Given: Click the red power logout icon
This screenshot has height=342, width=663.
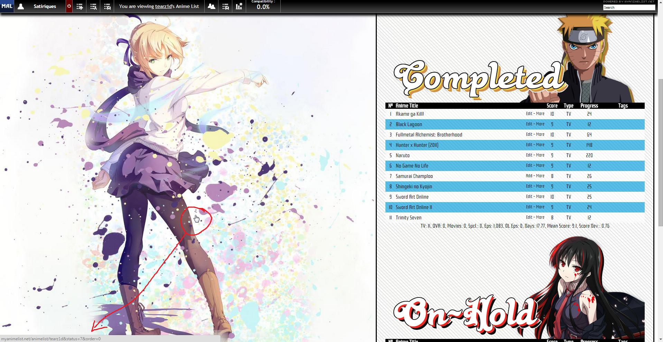Looking at the screenshot, I should coord(69,6).
